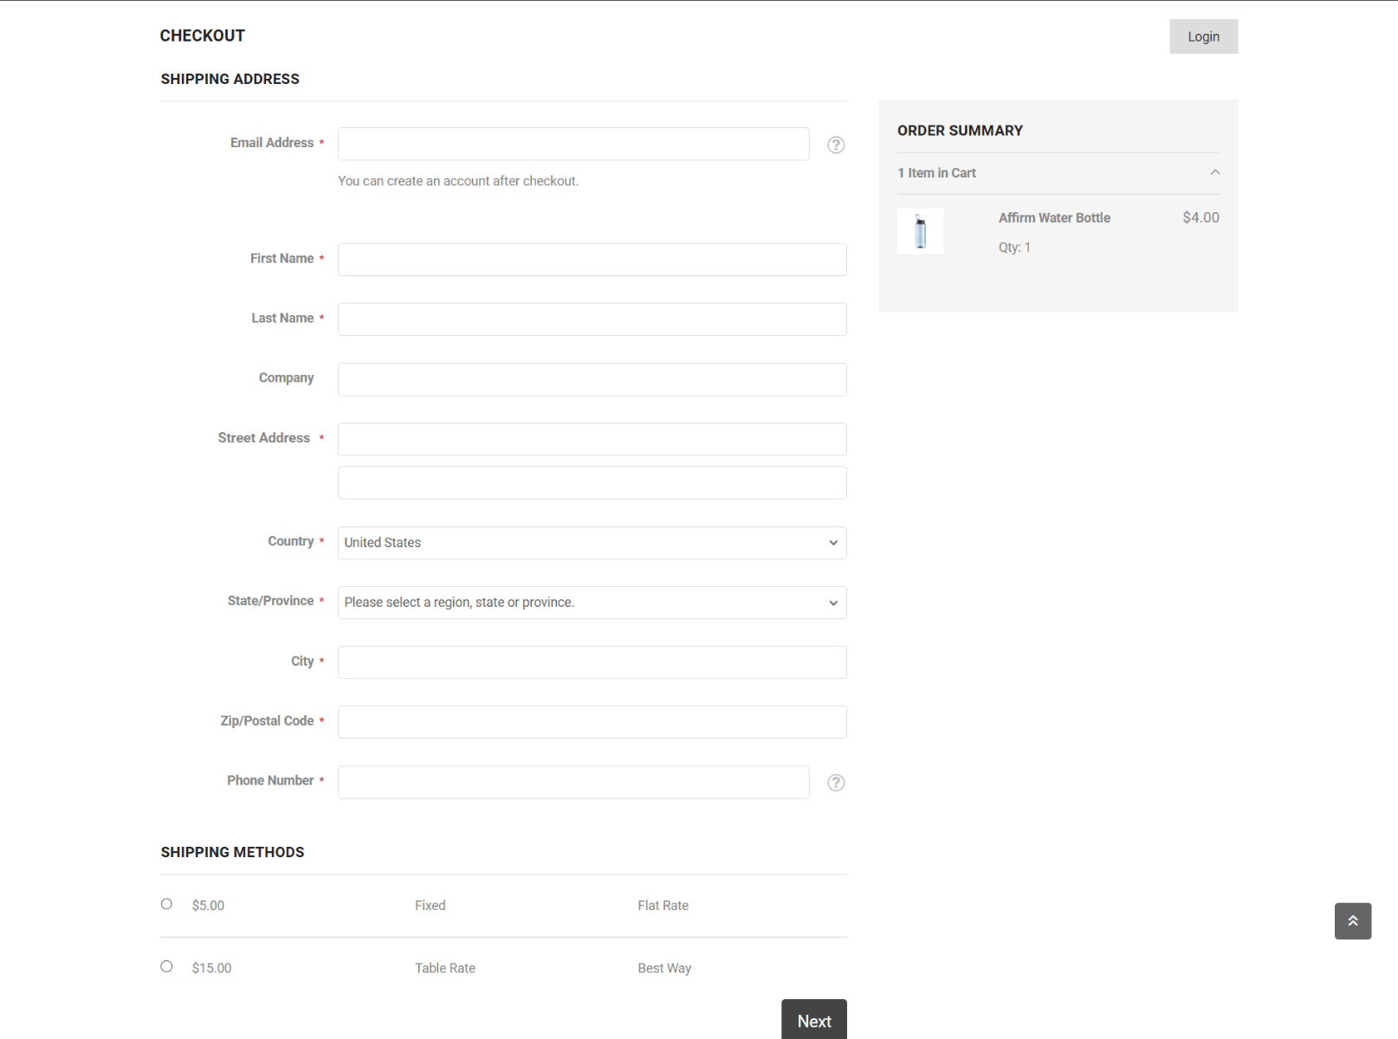Click the scroll-to-top double chevron button
Viewport: 1398px width, 1039px height.
click(1352, 921)
